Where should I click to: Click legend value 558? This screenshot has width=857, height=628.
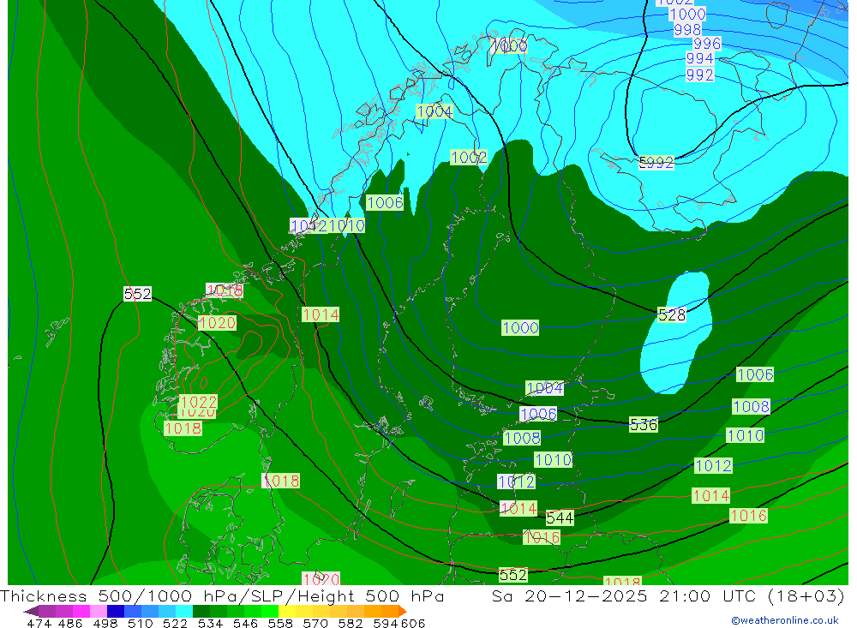click(280, 623)
